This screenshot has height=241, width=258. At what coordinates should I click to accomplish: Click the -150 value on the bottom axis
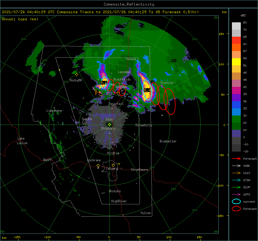click(x=17, y=237)
